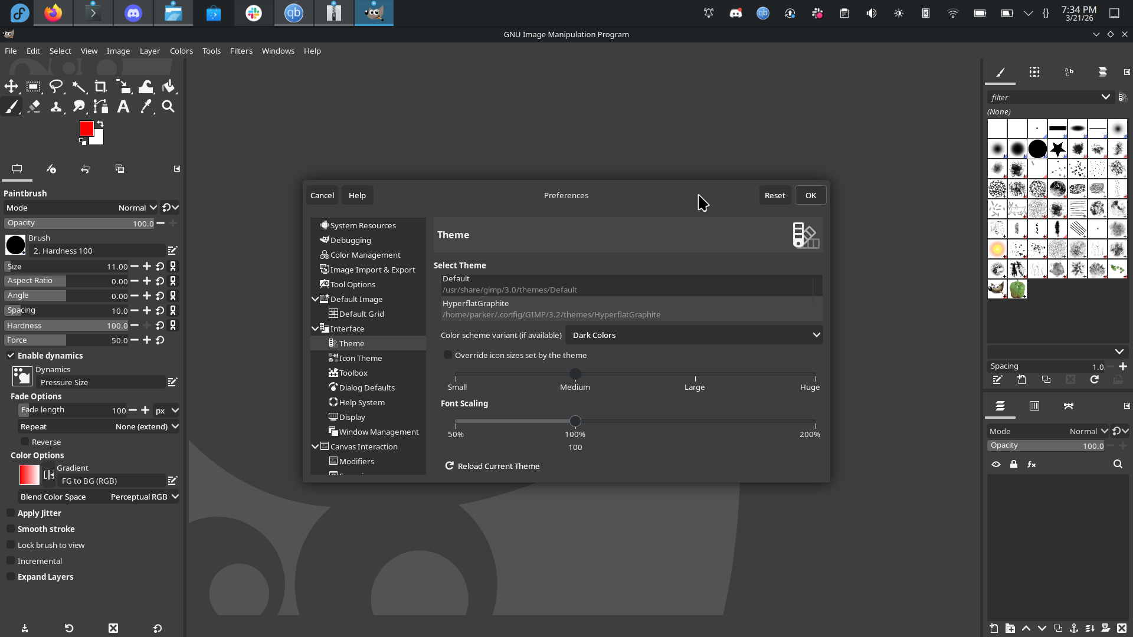This screenshot has width=1133, height=637.
Task: Click Reload Current Theme button
Action: [x=492, y=466]
